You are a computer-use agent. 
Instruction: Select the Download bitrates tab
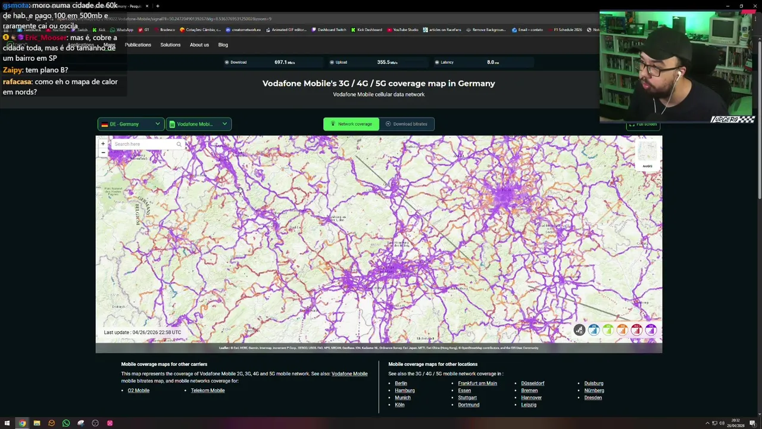coord(407,124)
